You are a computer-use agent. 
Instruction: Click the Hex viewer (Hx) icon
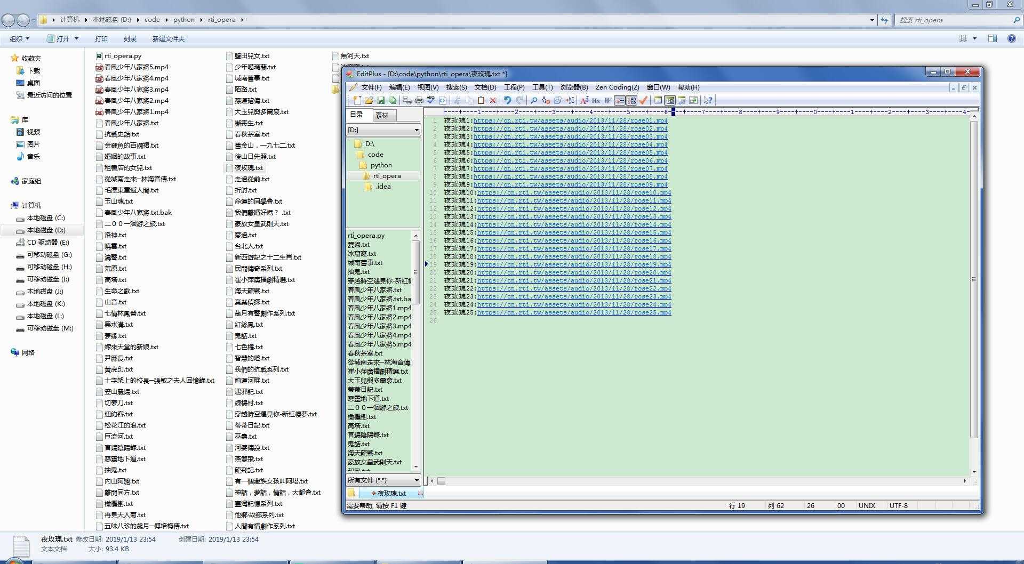coord(596,100)
